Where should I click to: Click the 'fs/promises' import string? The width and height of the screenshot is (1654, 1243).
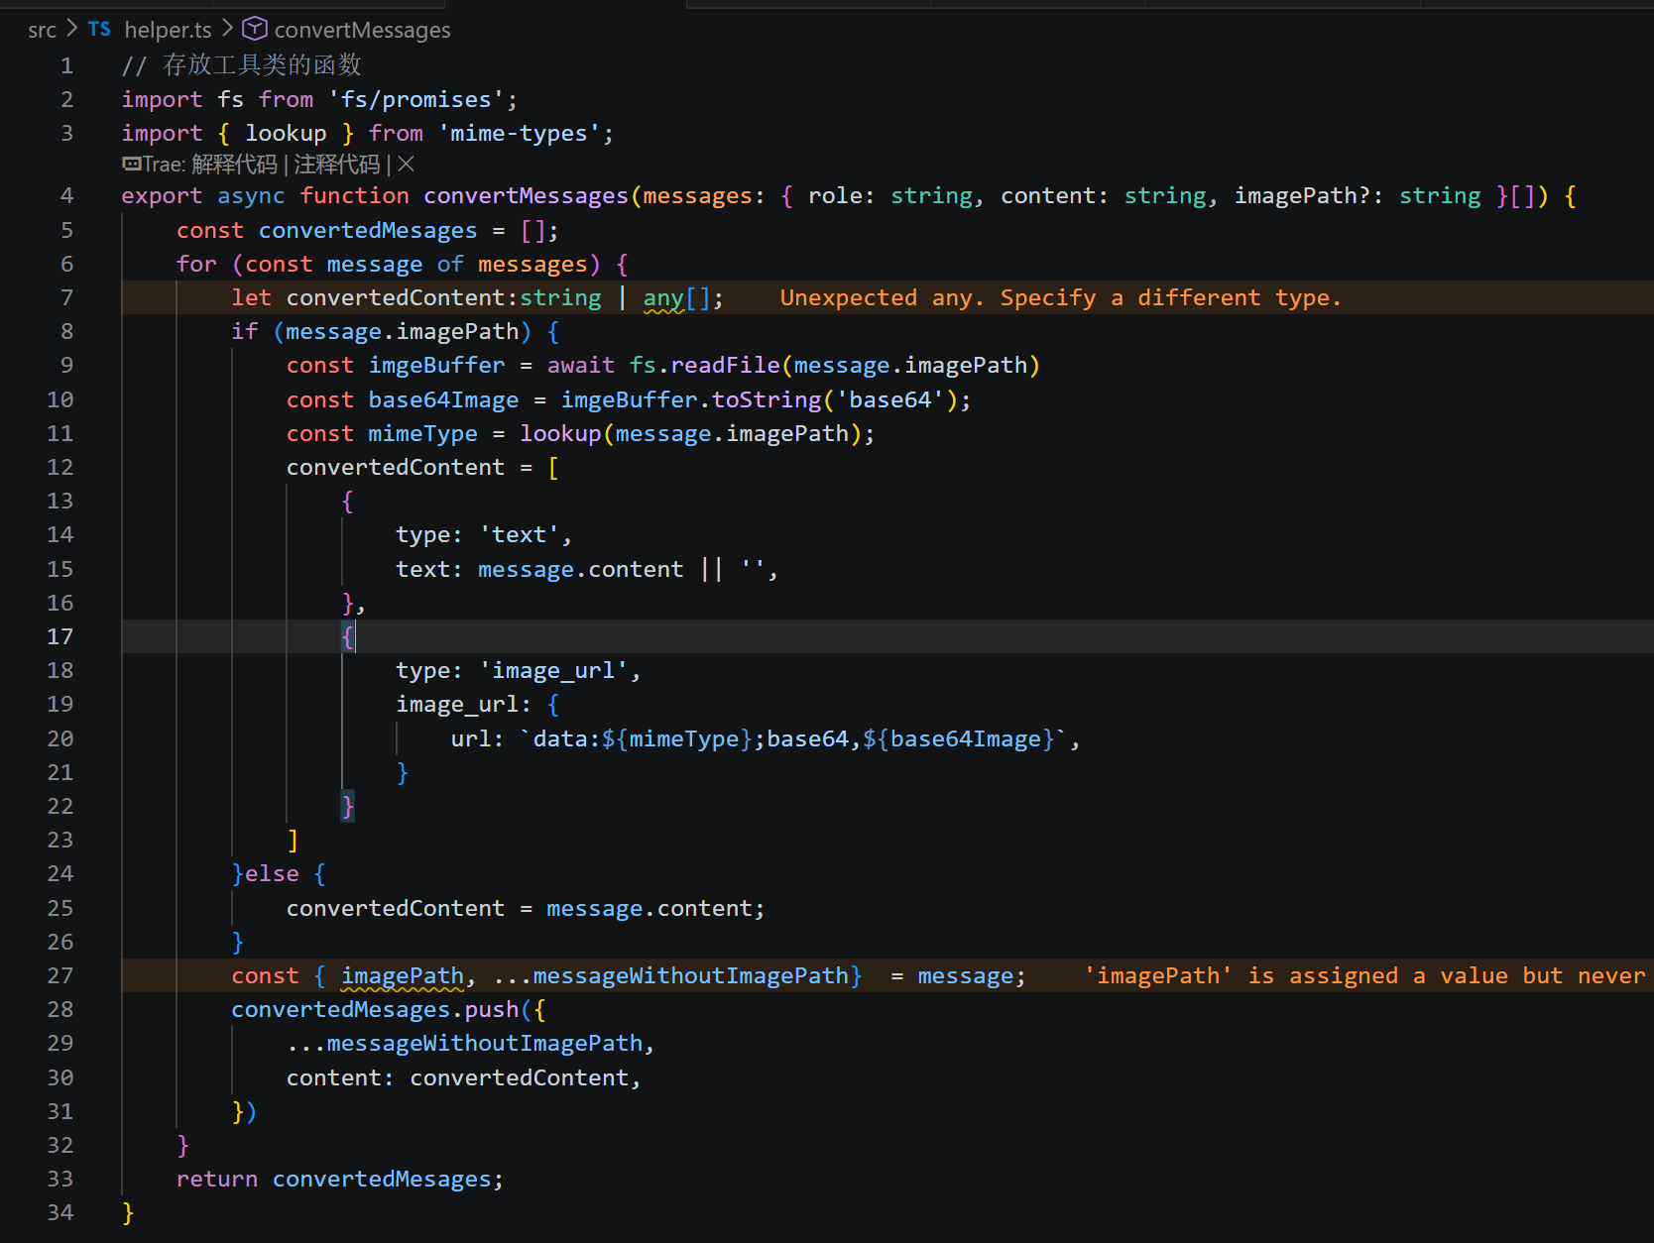(416, 100)
